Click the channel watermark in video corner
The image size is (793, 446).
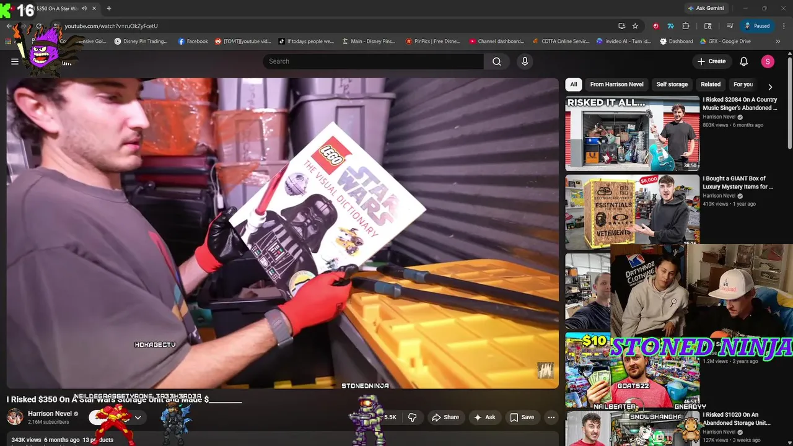tap(545, 370)
